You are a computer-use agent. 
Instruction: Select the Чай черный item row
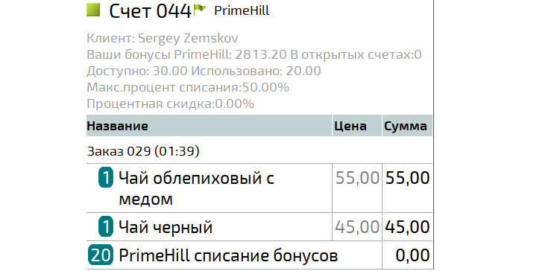(x=259, y=227)
